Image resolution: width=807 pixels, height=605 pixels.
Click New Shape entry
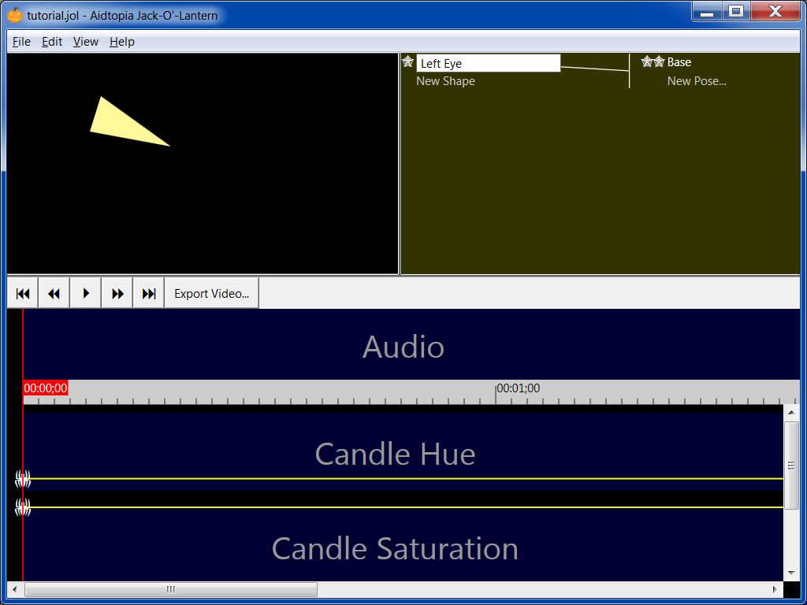click(x=445, y=81)
